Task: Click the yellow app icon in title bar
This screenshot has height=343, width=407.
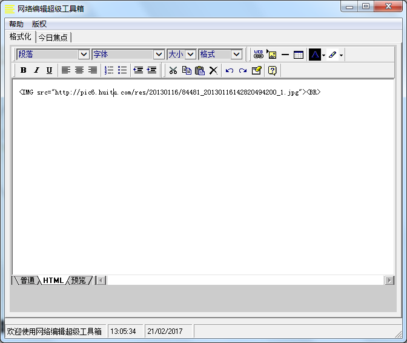Action: pyautogui.click(x=10, y=8)
